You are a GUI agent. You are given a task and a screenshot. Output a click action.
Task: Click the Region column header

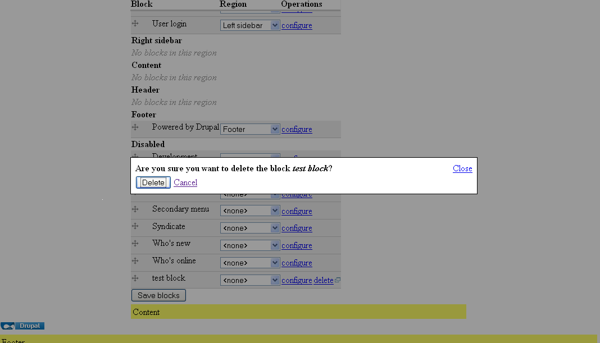click(x=233, y=4)
